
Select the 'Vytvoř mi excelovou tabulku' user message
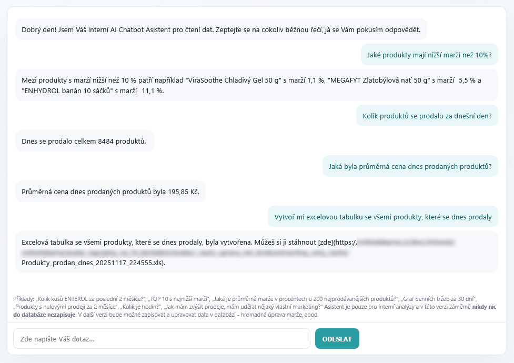tap(383, 217)
